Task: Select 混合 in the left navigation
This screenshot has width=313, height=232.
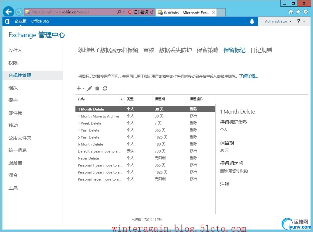Action: coord(13,175)
